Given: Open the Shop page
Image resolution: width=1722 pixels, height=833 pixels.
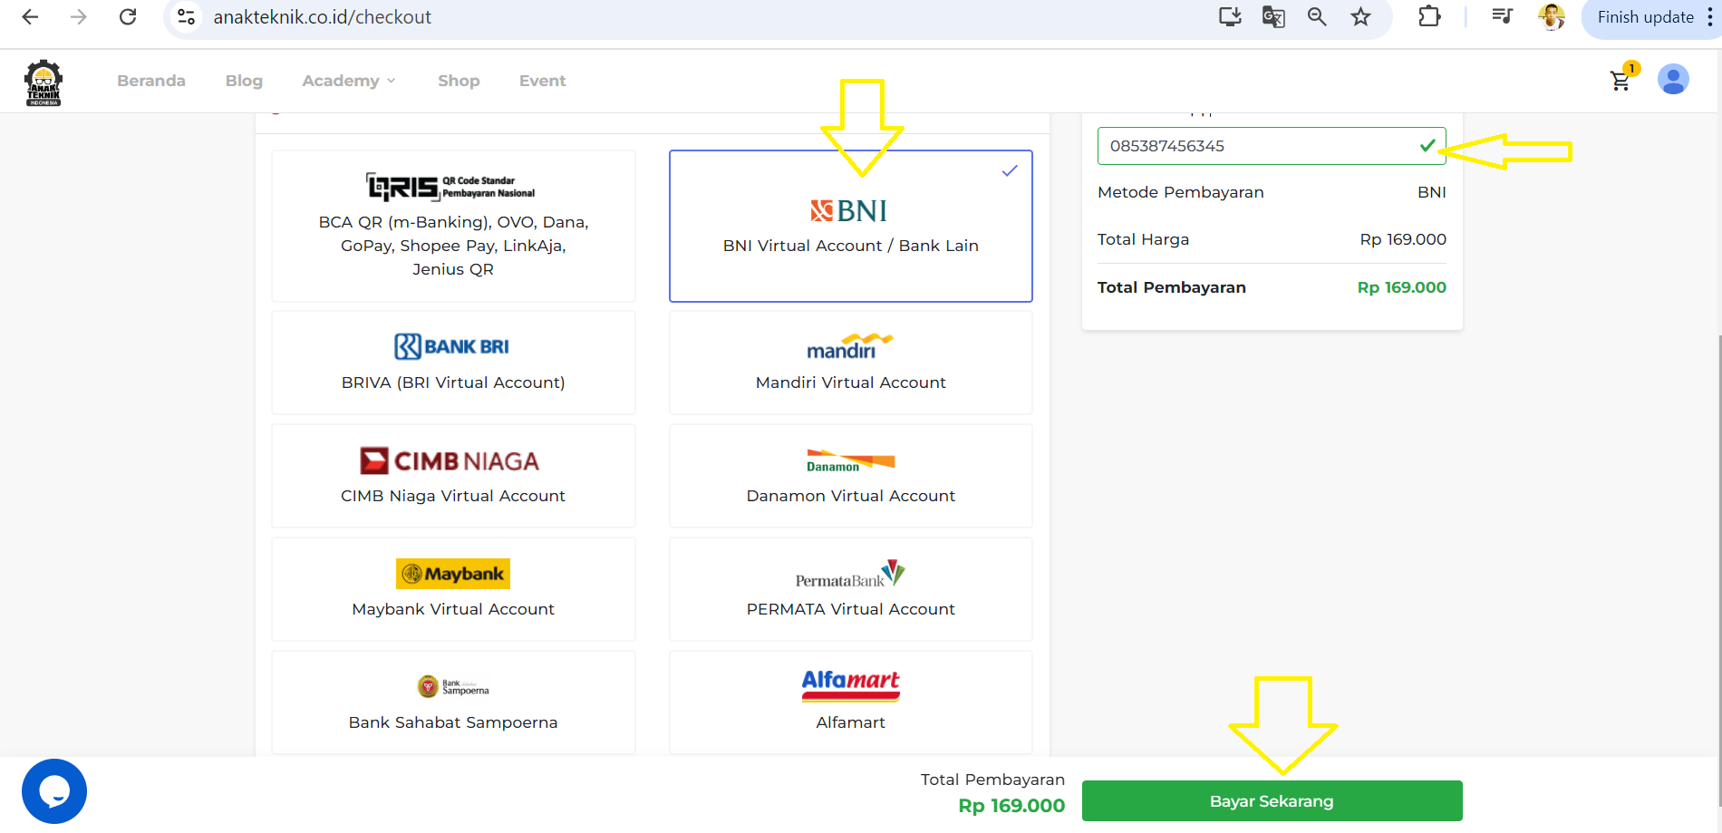Looking at the screenshot, I should click(x=459, y=81).
